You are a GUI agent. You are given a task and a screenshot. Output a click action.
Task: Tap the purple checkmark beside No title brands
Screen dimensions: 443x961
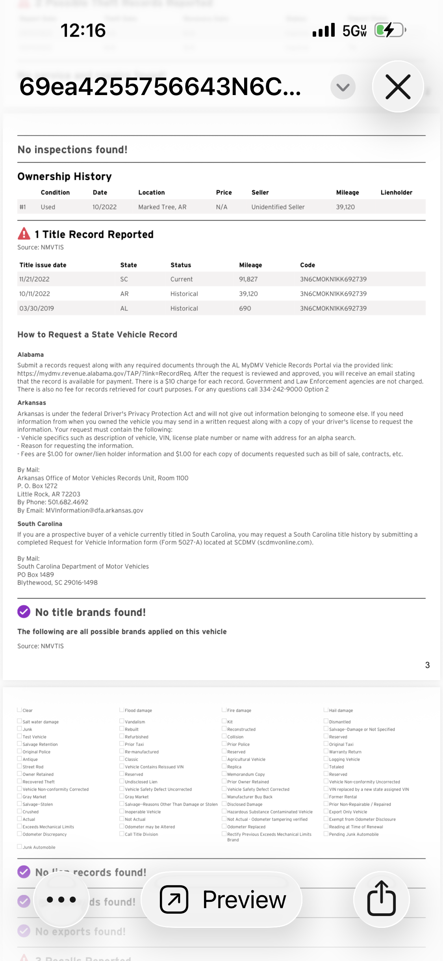coord(24,611)
